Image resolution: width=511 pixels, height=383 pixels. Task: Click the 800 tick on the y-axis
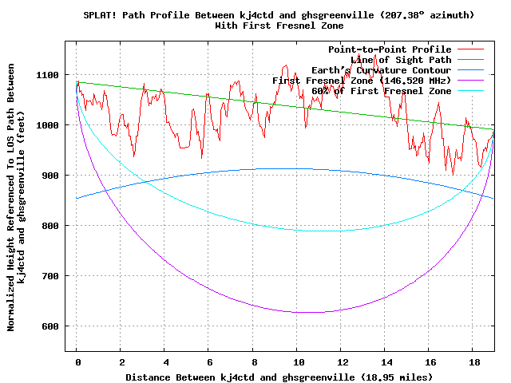click(x=50, y=226)
